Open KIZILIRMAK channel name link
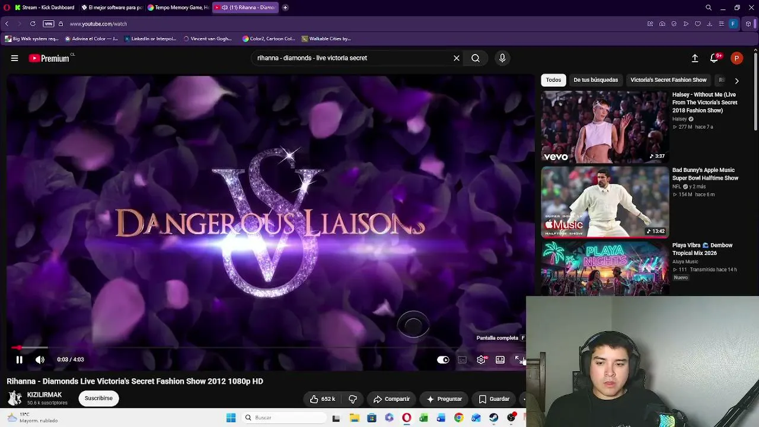The width and height of the screenshot is (759, 427). tap(44, 395)
